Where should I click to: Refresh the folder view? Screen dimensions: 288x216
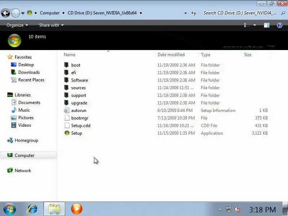pos(194,13)
